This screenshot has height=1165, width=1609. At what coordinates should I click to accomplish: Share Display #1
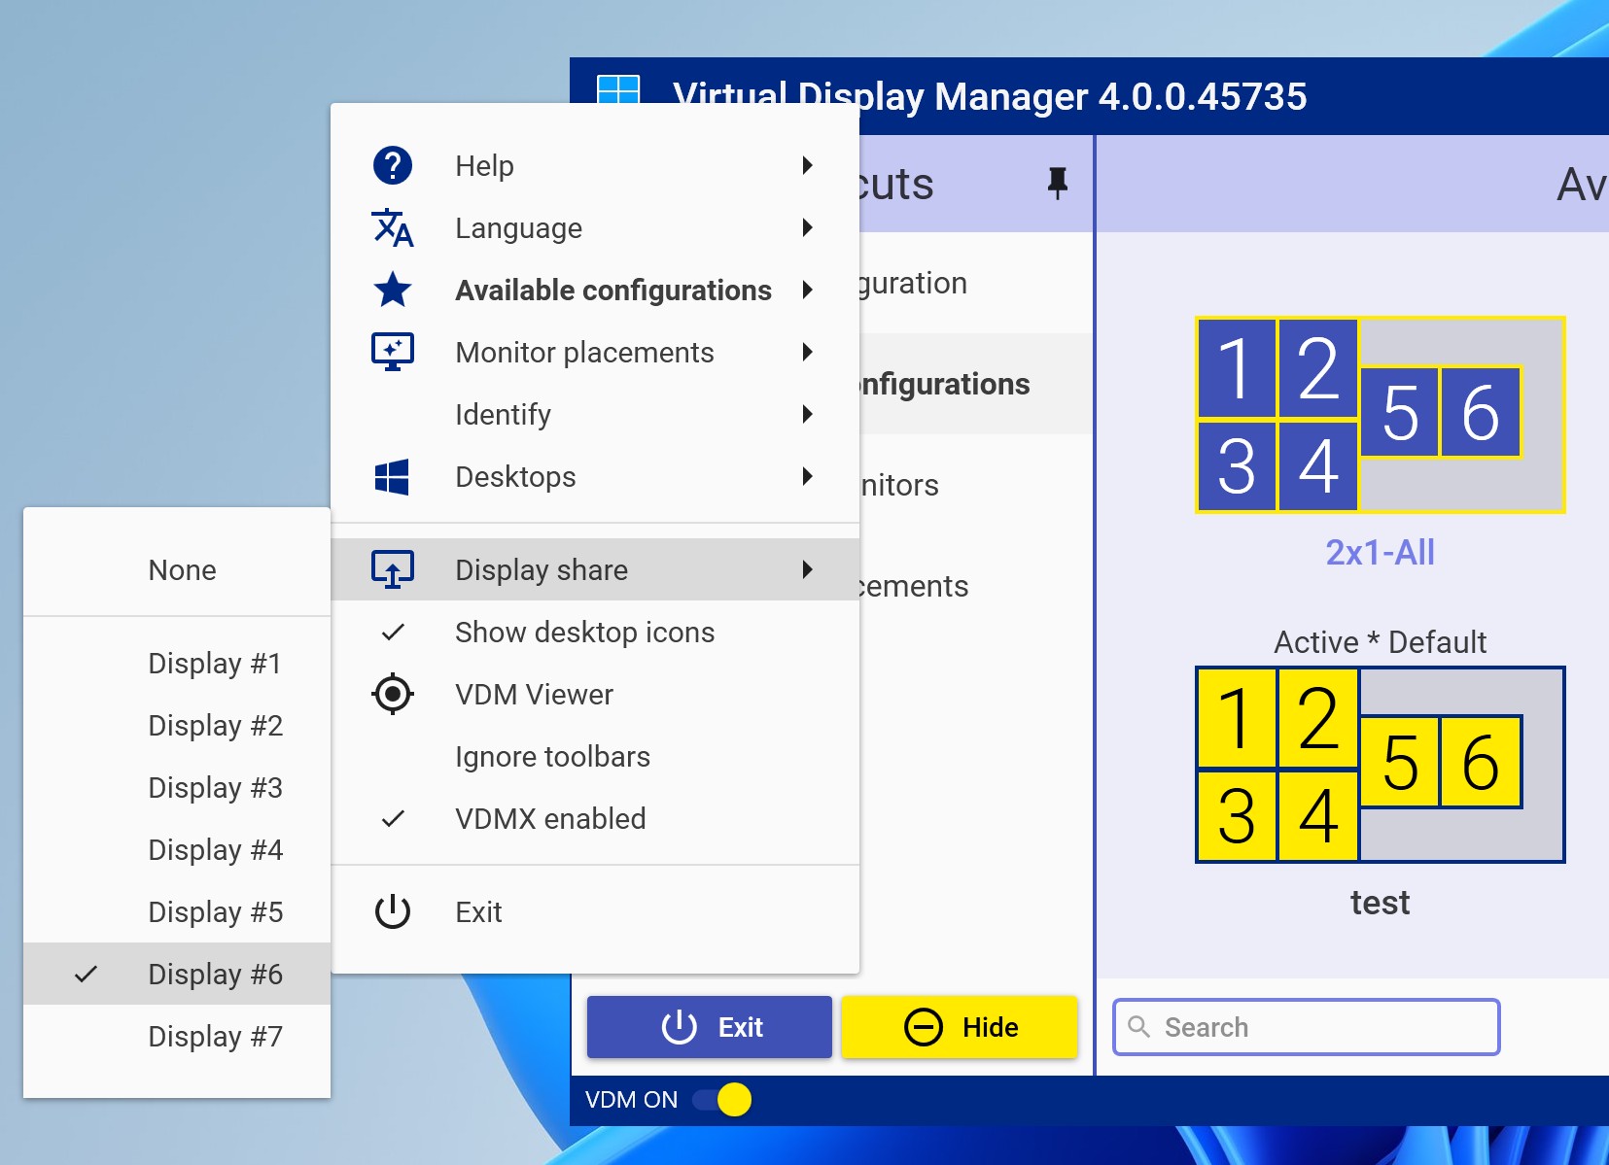177,663
